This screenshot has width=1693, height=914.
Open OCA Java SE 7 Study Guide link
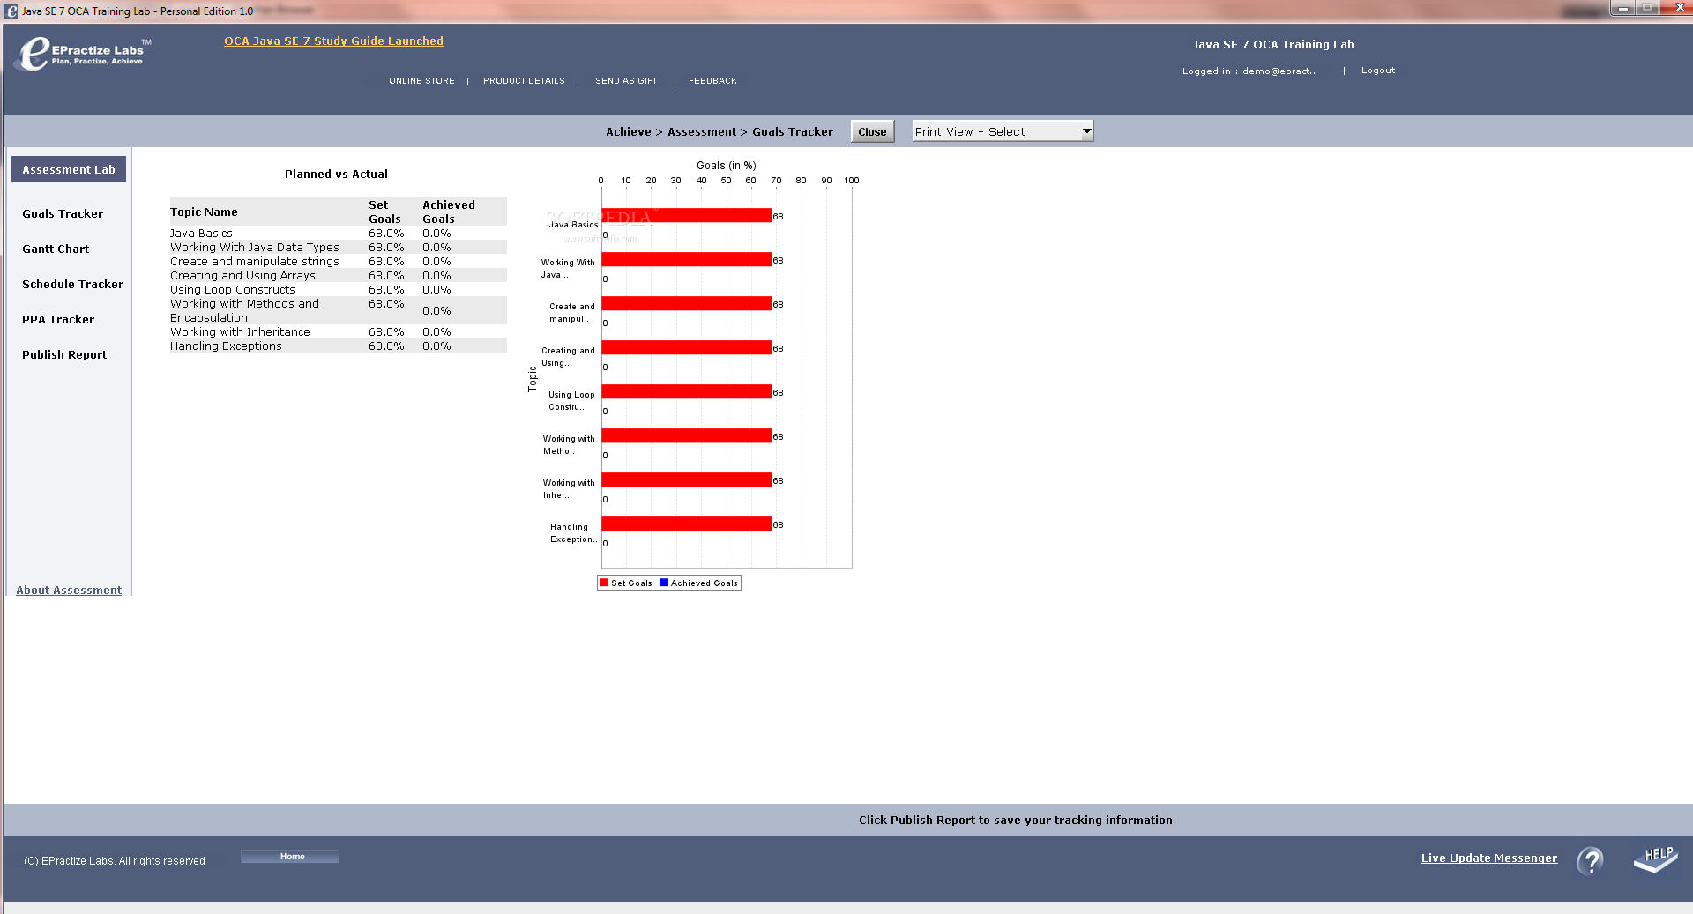[x=333, y=41]
